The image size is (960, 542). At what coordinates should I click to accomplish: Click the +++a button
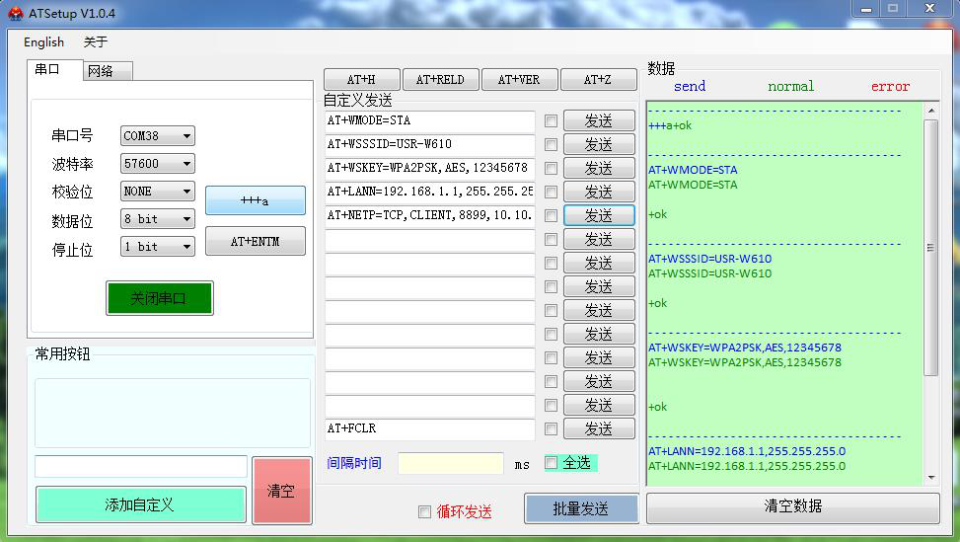pos(256,200)
